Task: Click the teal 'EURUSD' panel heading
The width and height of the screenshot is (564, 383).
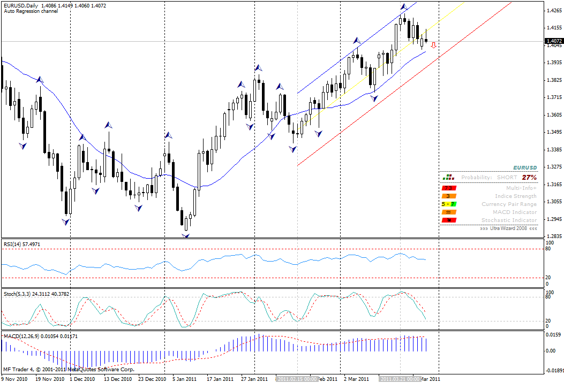Action: (x=525, y=168)
